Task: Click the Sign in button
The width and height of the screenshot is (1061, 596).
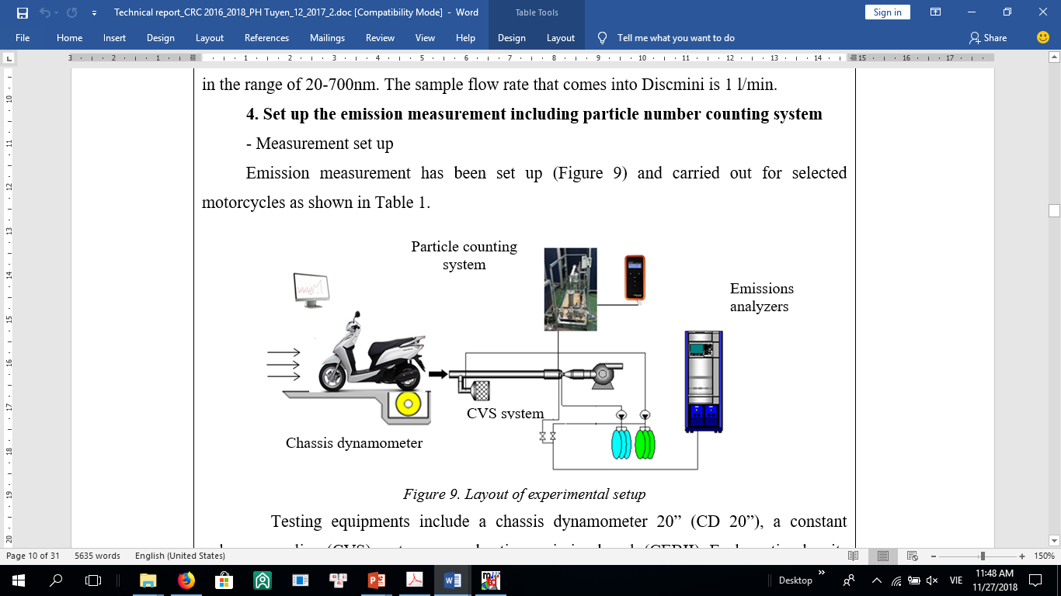Action: click(887, 12)
